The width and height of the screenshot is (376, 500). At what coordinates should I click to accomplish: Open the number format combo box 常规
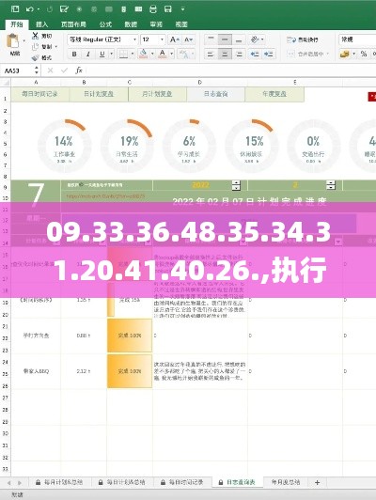[357, 39]
